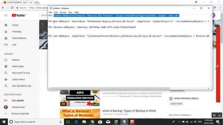Click the SUBSCRIBE button for Active-Directory channel
This screenshot has height=125, width=223.
176,104
